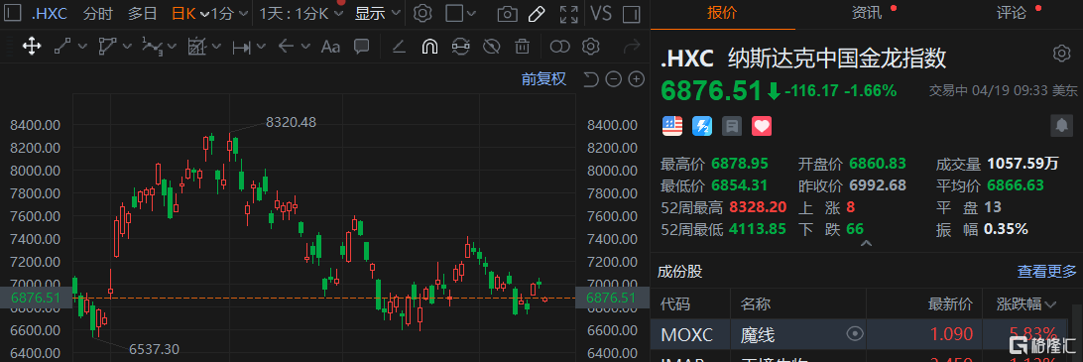Click the sync drawings icon
Screen dimensions: 1083x362
click(461, 47)
